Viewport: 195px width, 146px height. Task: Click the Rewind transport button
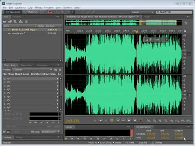(x=123, y=120)
